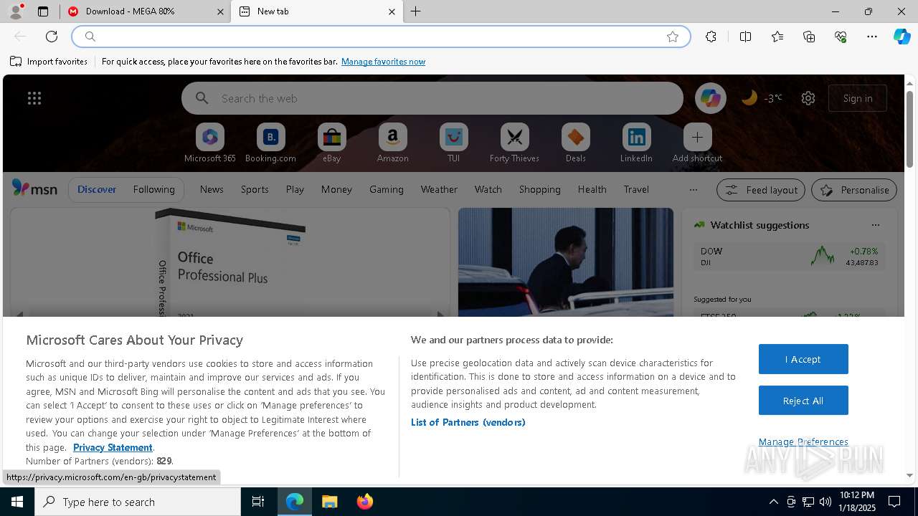Viewport: 918px width, 516px height.
Task: Open the Manage Preferences link
Action: click(x=803, y=442)
